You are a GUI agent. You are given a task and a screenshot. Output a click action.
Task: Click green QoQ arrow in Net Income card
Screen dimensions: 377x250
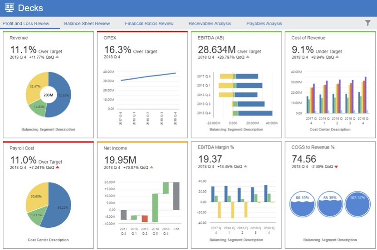(152, 167)
